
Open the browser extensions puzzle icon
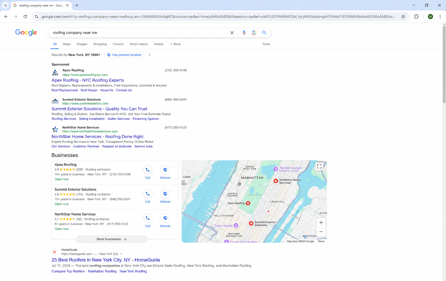pyautogui.click(x=416, y=16)
